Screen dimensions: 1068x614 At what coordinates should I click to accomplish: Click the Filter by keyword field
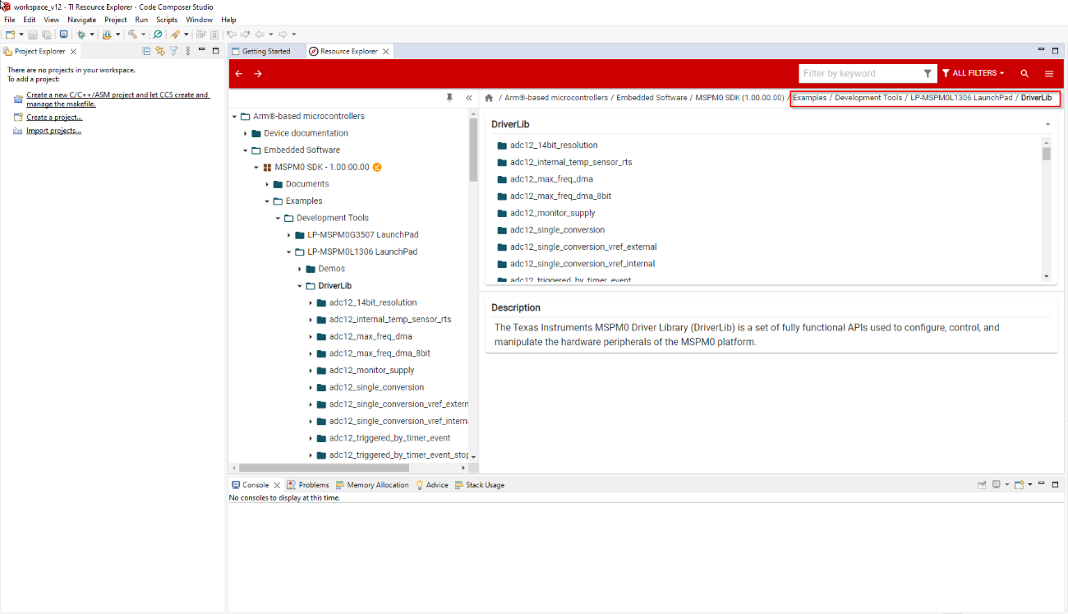tap(859, 74)
